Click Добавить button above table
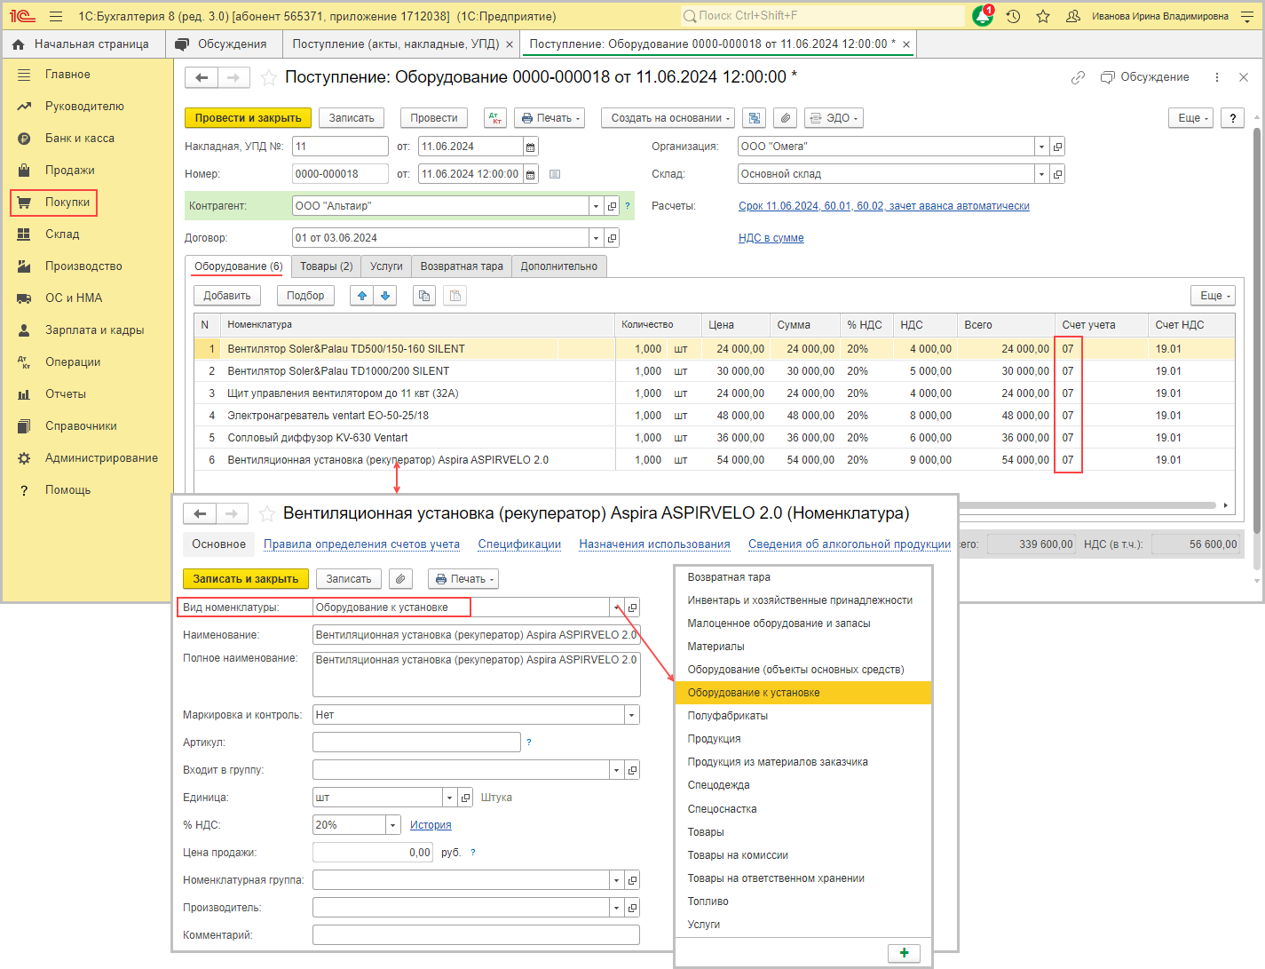This screenshot has width=1265, height=969. pyautogui.click(x=227, y=296)
